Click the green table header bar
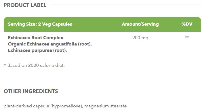Screen dimensions: 204x112 [x=102, y=24]
